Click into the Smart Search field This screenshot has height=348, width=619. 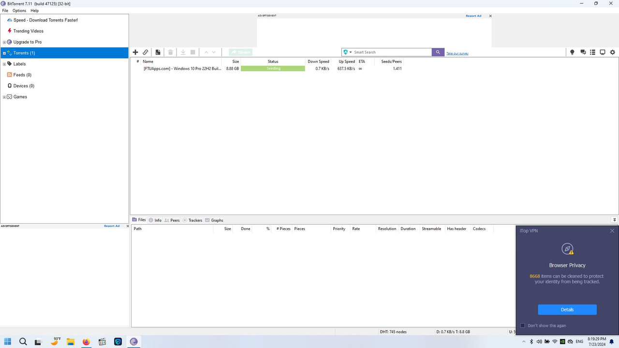[392, 52]
